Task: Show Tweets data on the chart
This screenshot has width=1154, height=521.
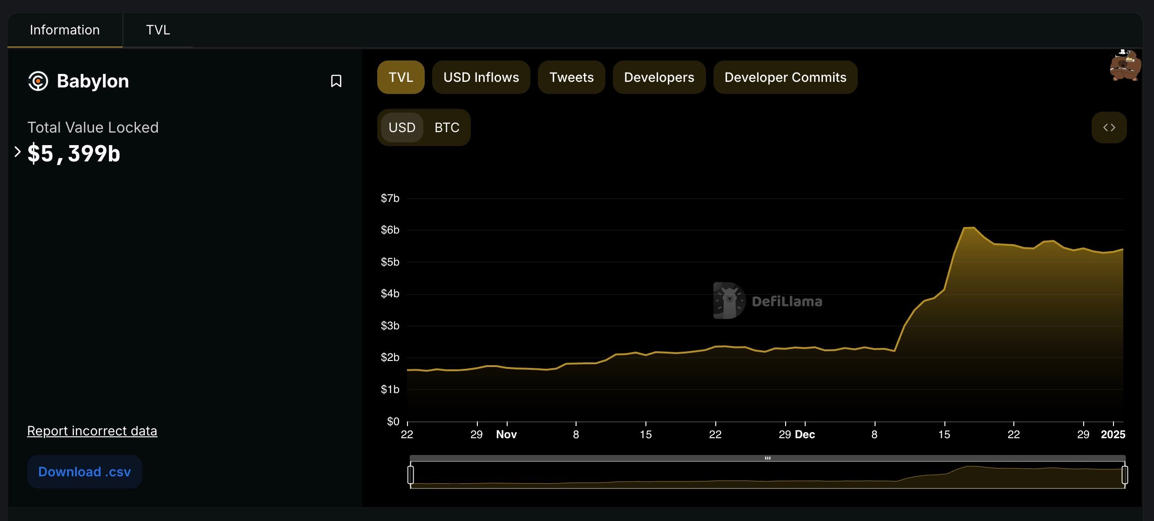Action: tap(571, 77)
